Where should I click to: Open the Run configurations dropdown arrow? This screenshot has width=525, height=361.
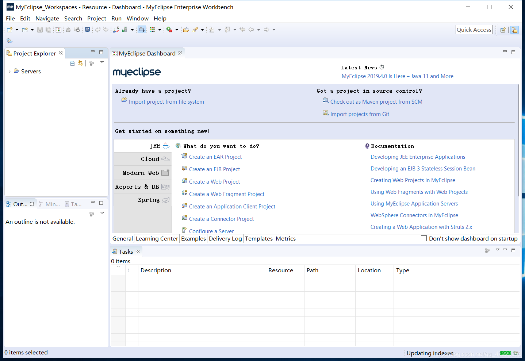point(177,30)
